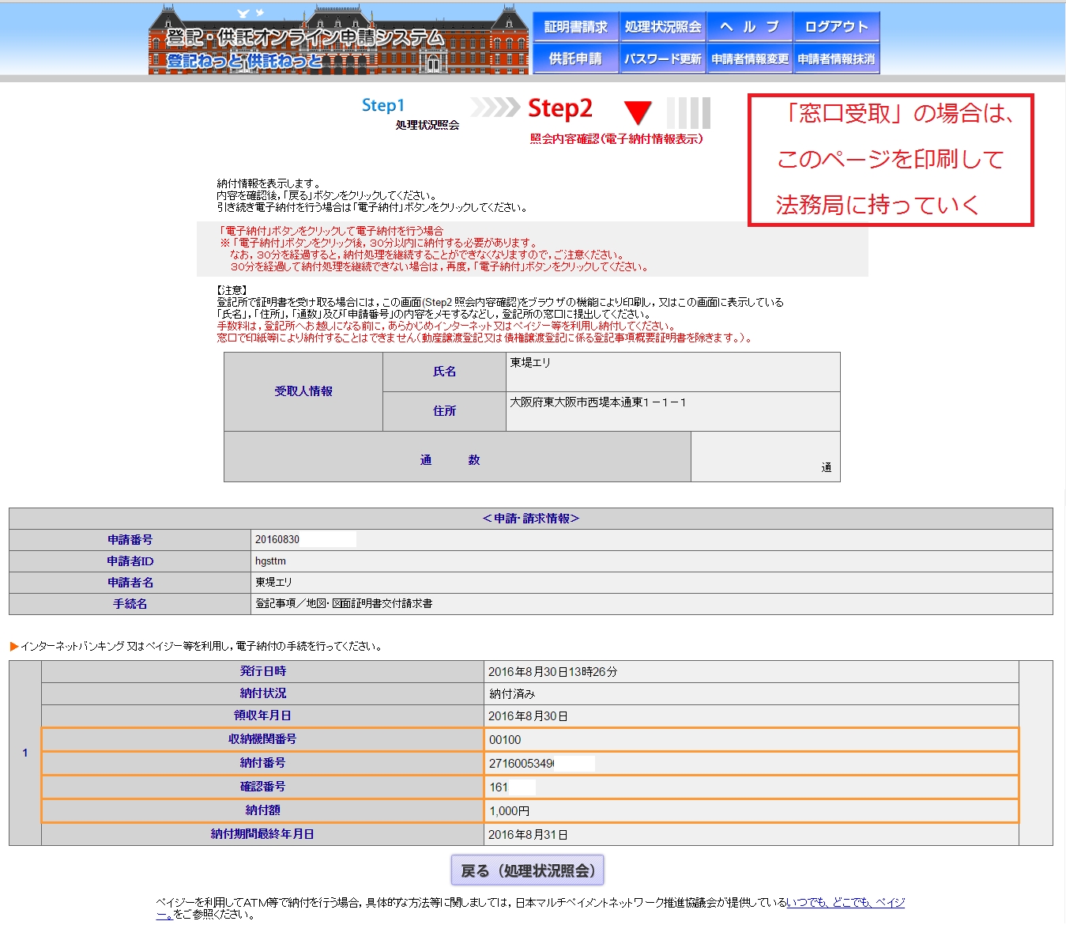Select the applicant ID hgsttm
Viewport: 1066px width, 940px height.
(x=271, y=561)
